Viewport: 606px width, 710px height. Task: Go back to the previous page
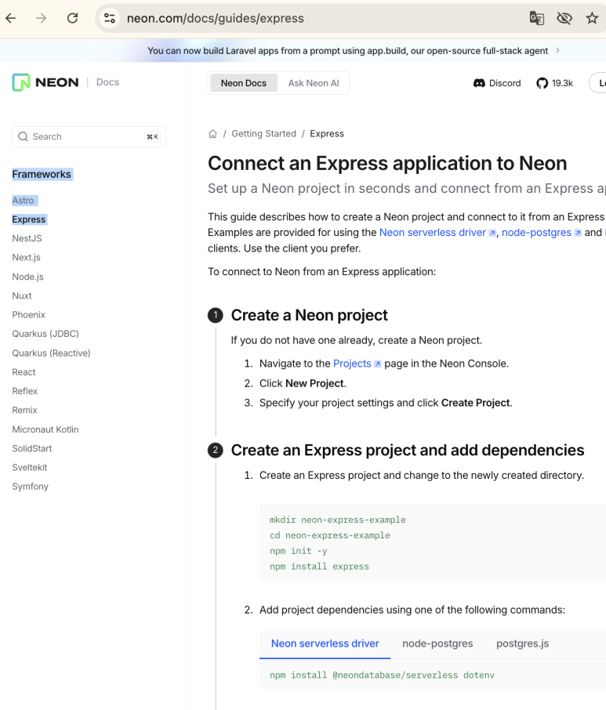coord(11,18)
